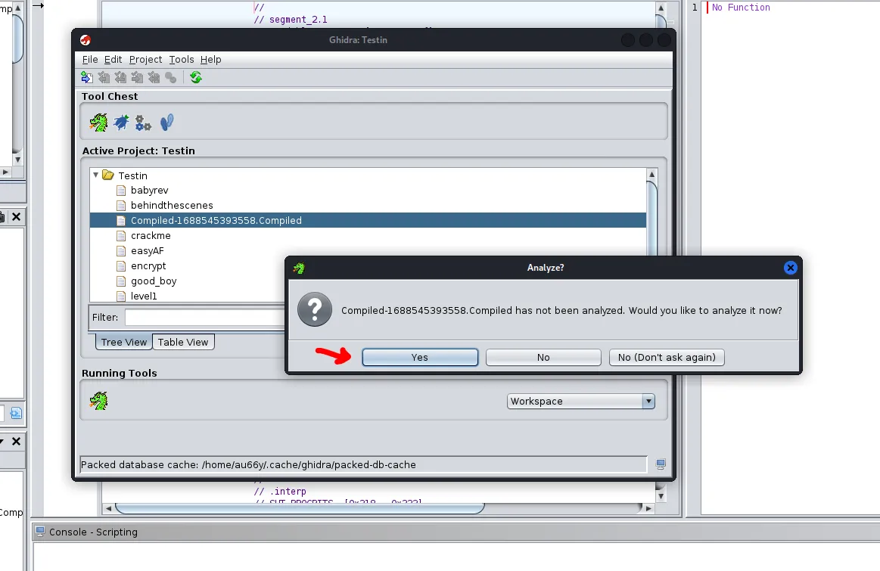Launch the CodeBrowser dragon in Tool Chest

98,123
